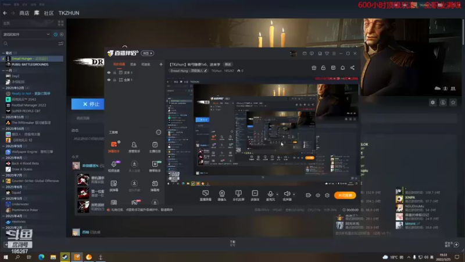
Task: Click the Steam library search field
Action: (30, 44)
